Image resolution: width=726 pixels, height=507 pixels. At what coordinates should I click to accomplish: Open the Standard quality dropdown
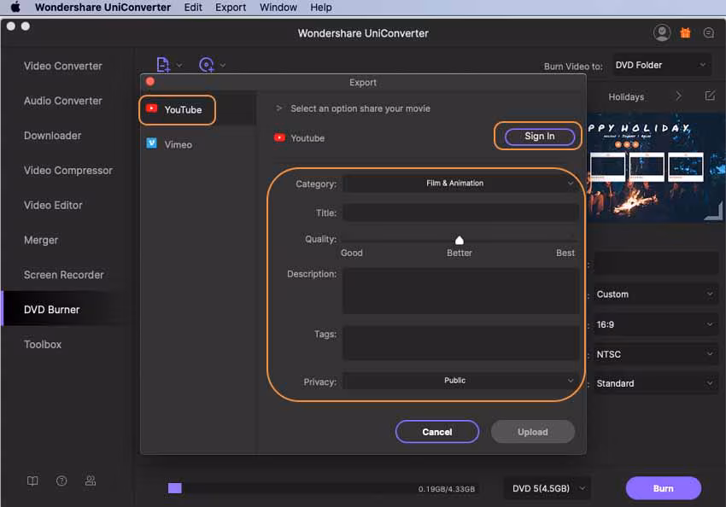tap(656, 383)
